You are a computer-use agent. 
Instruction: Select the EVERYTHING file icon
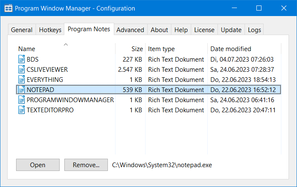tap(22, 80)
